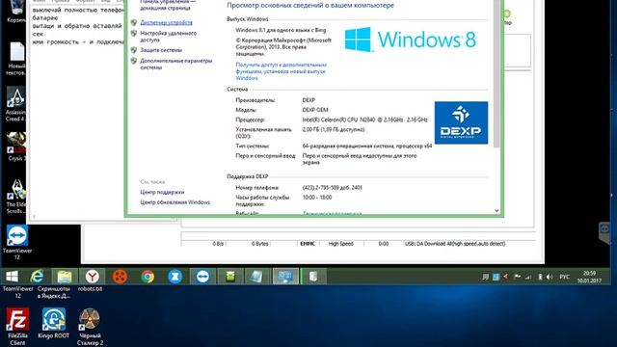Click the DEXP OEM model value
The image size is (617, 347).
[315, 110]
